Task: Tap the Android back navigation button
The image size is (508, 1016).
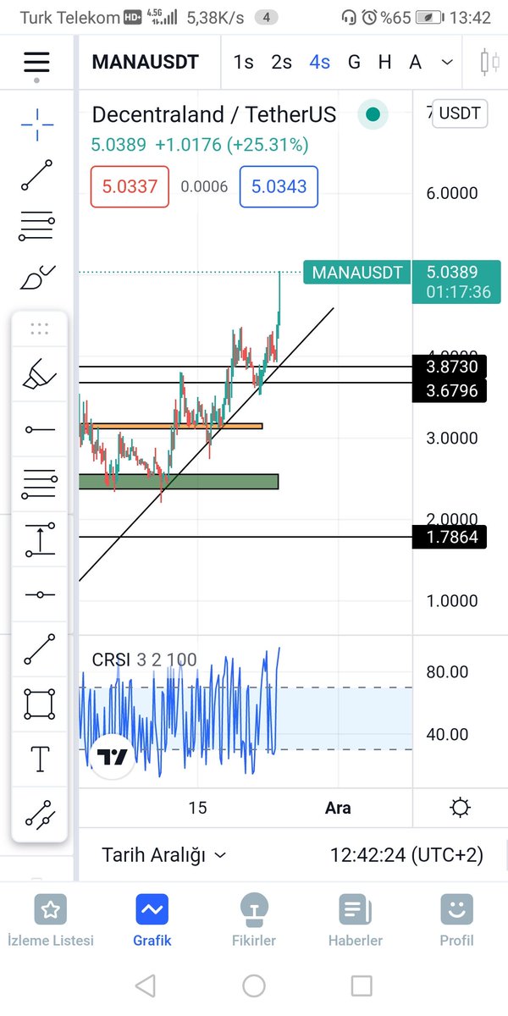Action: click(146, 986)
